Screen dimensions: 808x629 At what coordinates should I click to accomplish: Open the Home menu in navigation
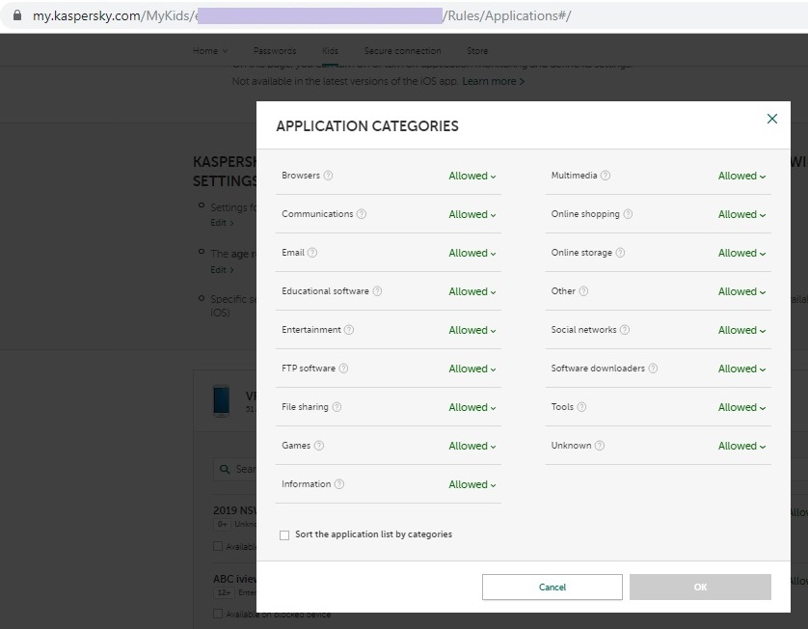[x=209, y=51]
